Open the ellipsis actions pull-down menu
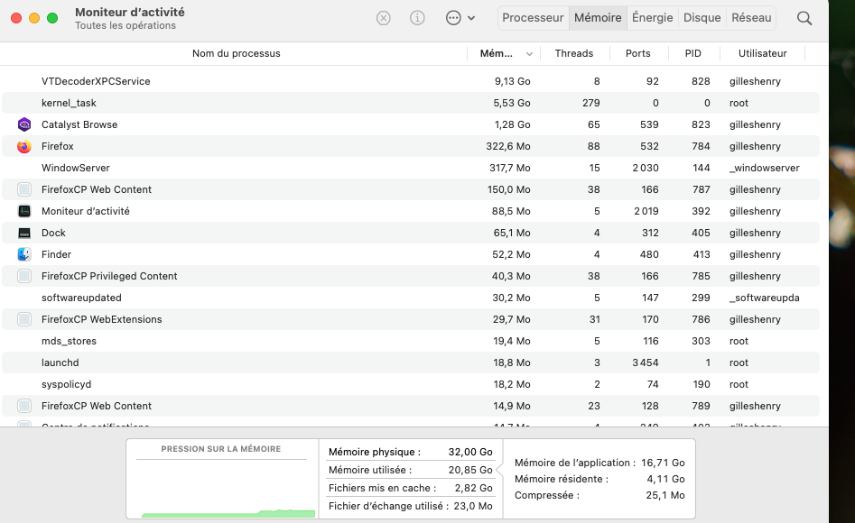Image resolution: width=855 pixels, height=523 pixels. [460, 18]
